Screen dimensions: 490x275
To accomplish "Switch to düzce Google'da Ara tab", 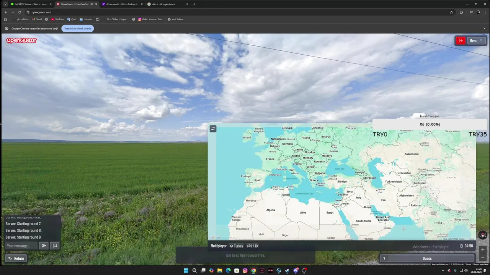I will pyautogui.click(x=168, y=4).
